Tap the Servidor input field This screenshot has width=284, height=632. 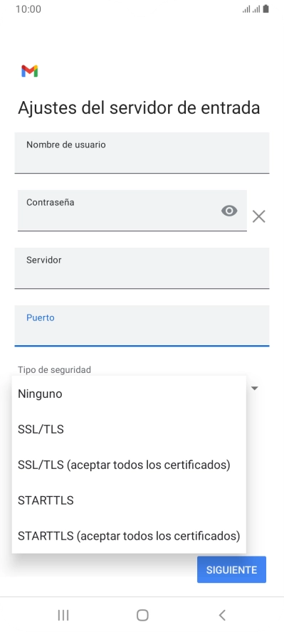point(142,268)
